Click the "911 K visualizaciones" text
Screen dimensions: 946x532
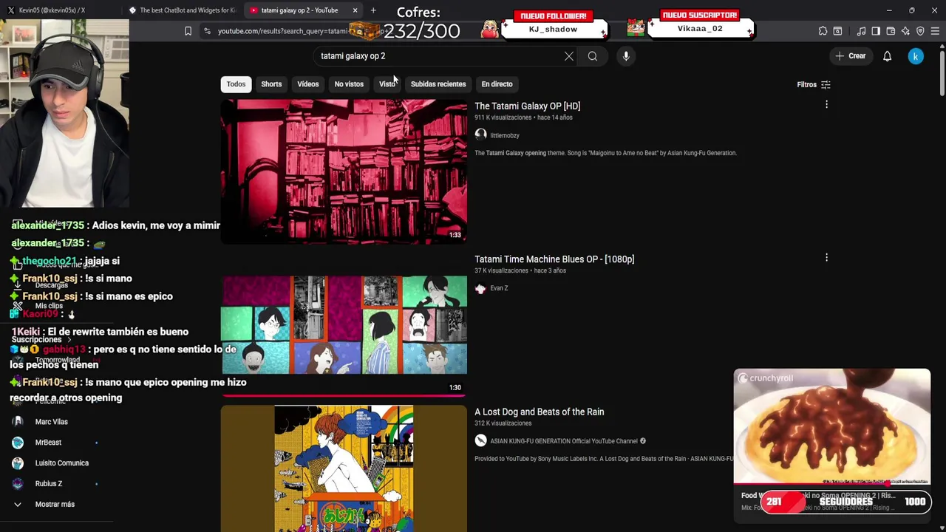click(x=503, y=117)
